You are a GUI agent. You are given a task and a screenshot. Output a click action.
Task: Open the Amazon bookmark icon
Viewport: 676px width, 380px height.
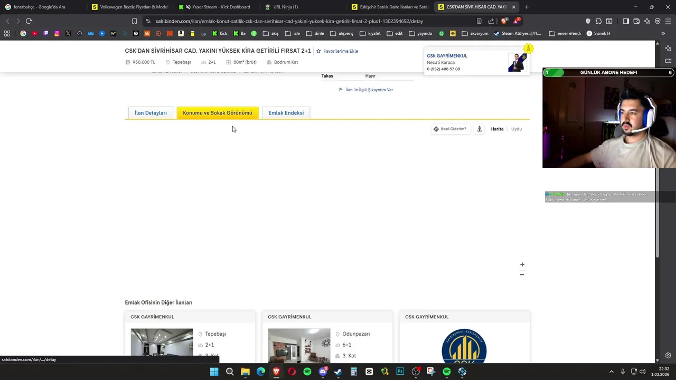click(x=181, y=33)
